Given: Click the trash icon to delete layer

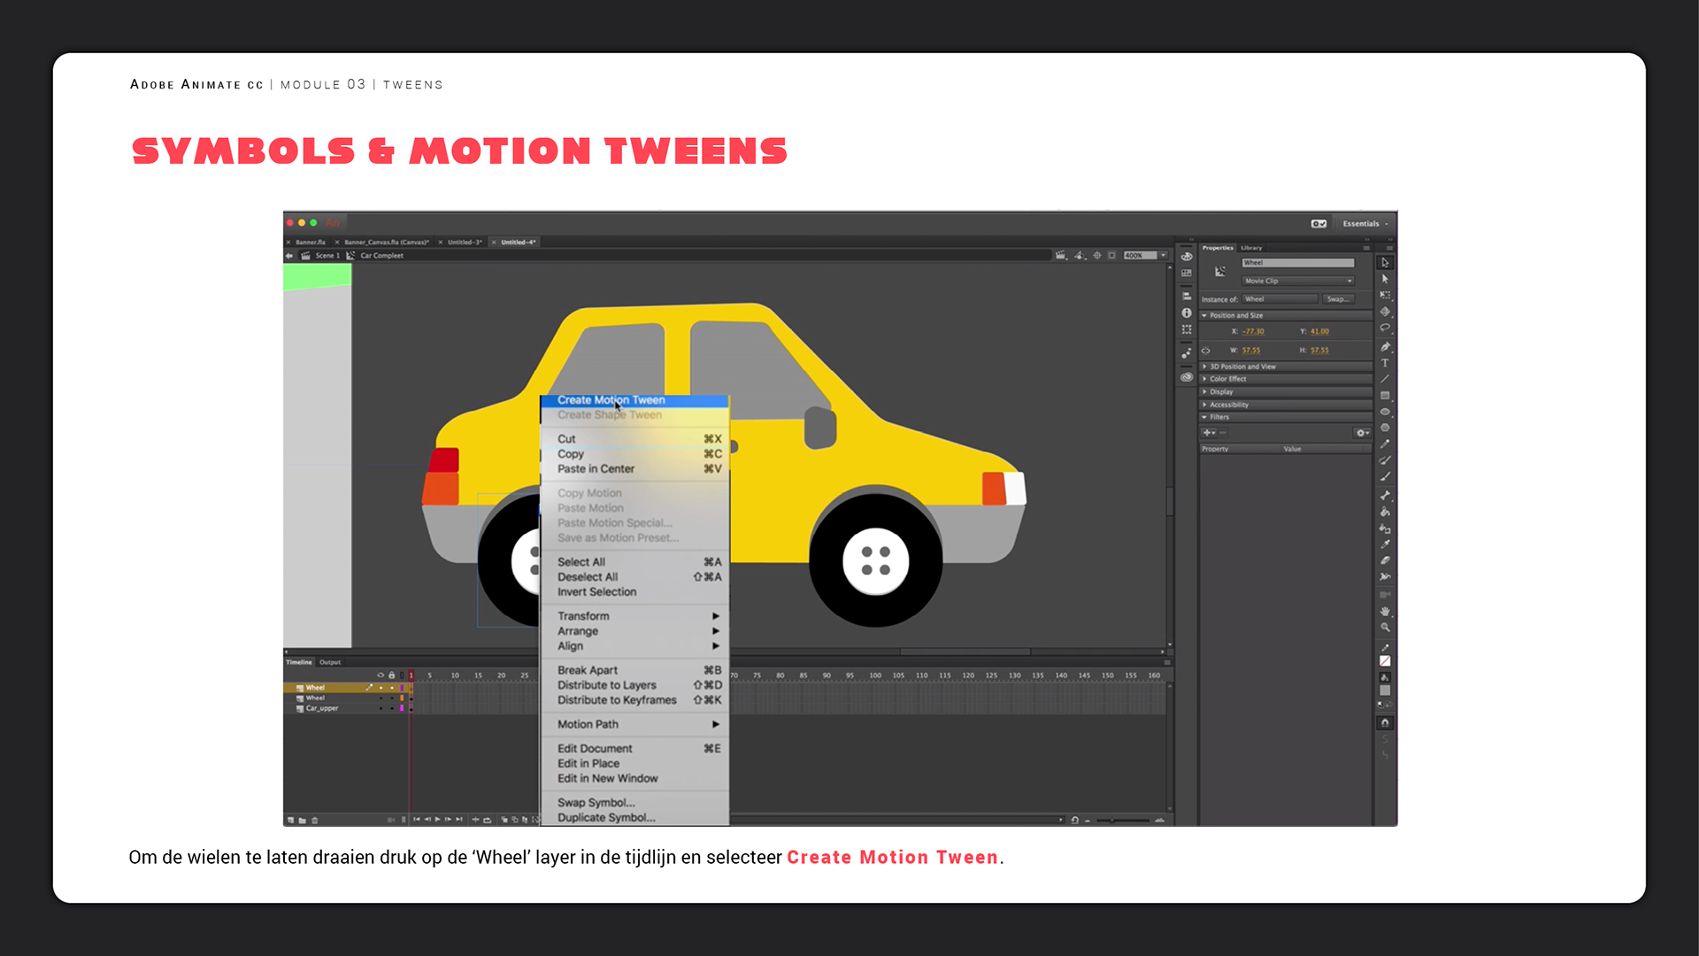Looking at the screenshot, I should (x=315, y=821).
